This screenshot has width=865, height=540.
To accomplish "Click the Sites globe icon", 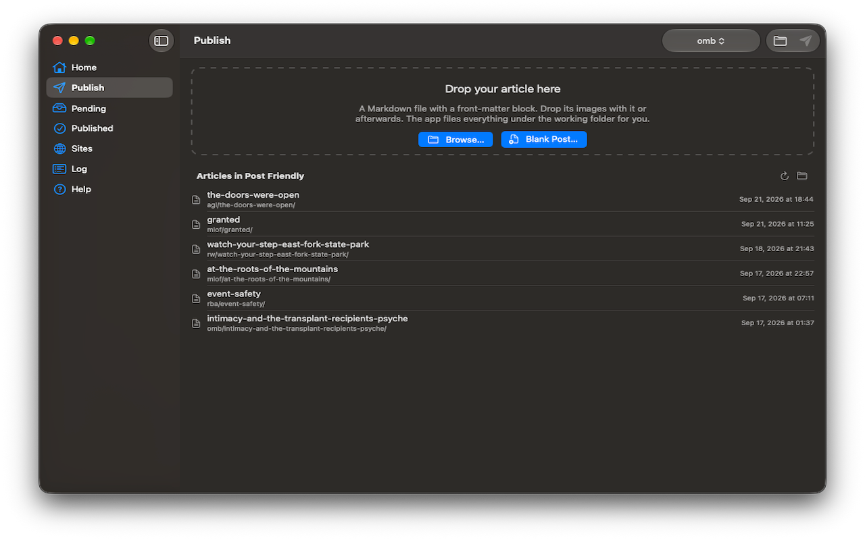I will [x=59, y=148].
